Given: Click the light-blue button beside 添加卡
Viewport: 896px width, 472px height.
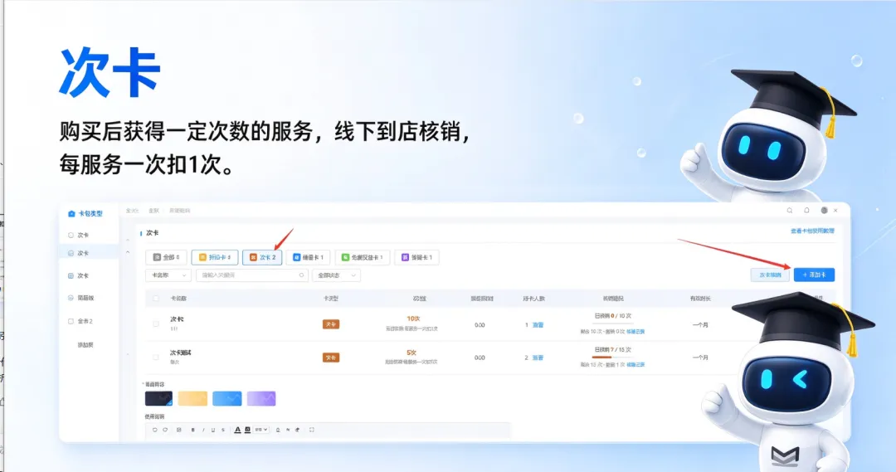Looking at the screenshot, I should pyautogui.click(x=770, y=275).
